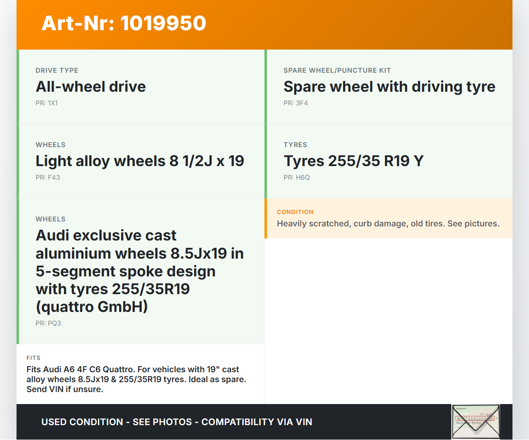Select Light alloy wheels 8 1/2J x 19
Image resolution: width=529 pixels, height=440 pixels.
[140, 161]
